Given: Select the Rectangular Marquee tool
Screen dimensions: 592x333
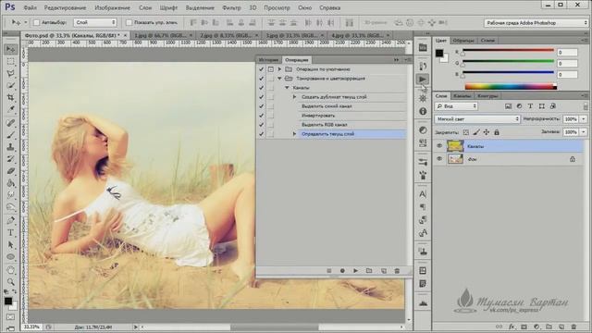Looking at the screenshot, I should pyautogui.click(x=10, y=61).
